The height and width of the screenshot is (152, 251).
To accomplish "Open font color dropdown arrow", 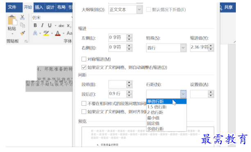I will point(63,33).
